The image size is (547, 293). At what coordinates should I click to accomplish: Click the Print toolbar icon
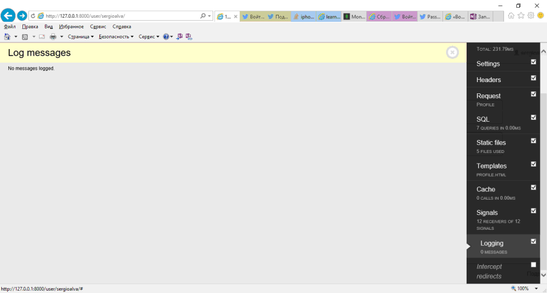point(53,37)
